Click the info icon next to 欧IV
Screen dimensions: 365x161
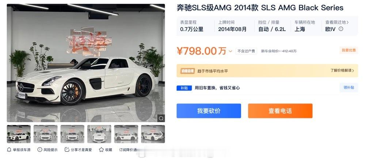(341, 29)
